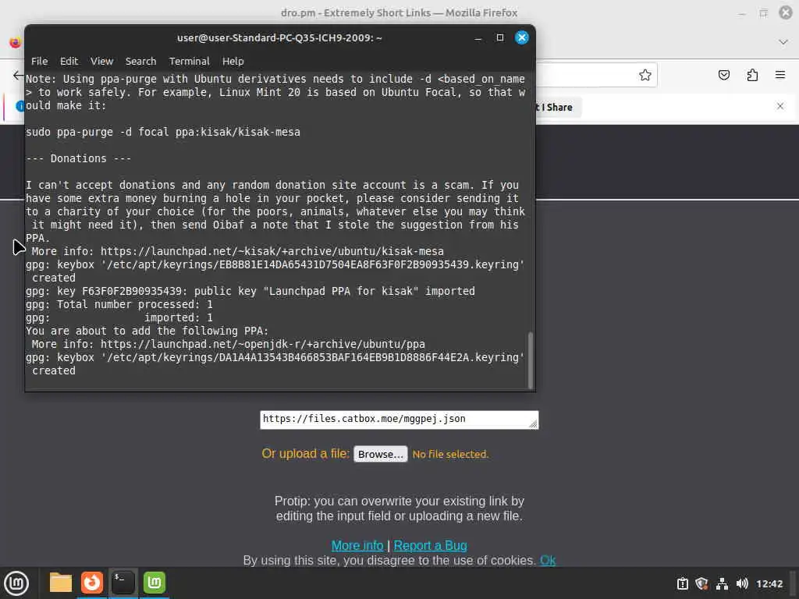Click the update manager tray icon
Screen dimensions: 799x599
682,583
